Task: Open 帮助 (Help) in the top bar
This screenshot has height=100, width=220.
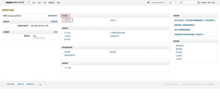Action: pos(209,3)
